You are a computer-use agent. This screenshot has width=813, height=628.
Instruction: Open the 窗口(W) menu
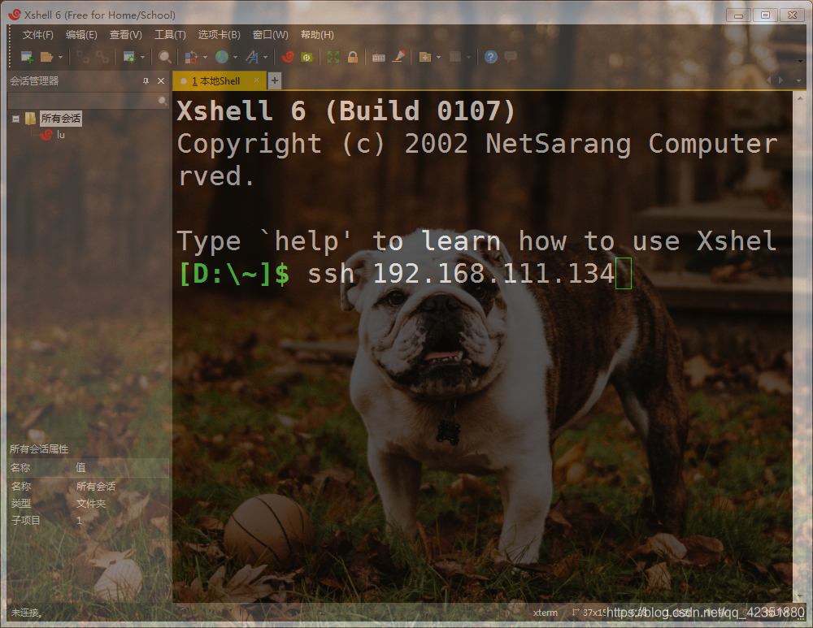(270, 35)
